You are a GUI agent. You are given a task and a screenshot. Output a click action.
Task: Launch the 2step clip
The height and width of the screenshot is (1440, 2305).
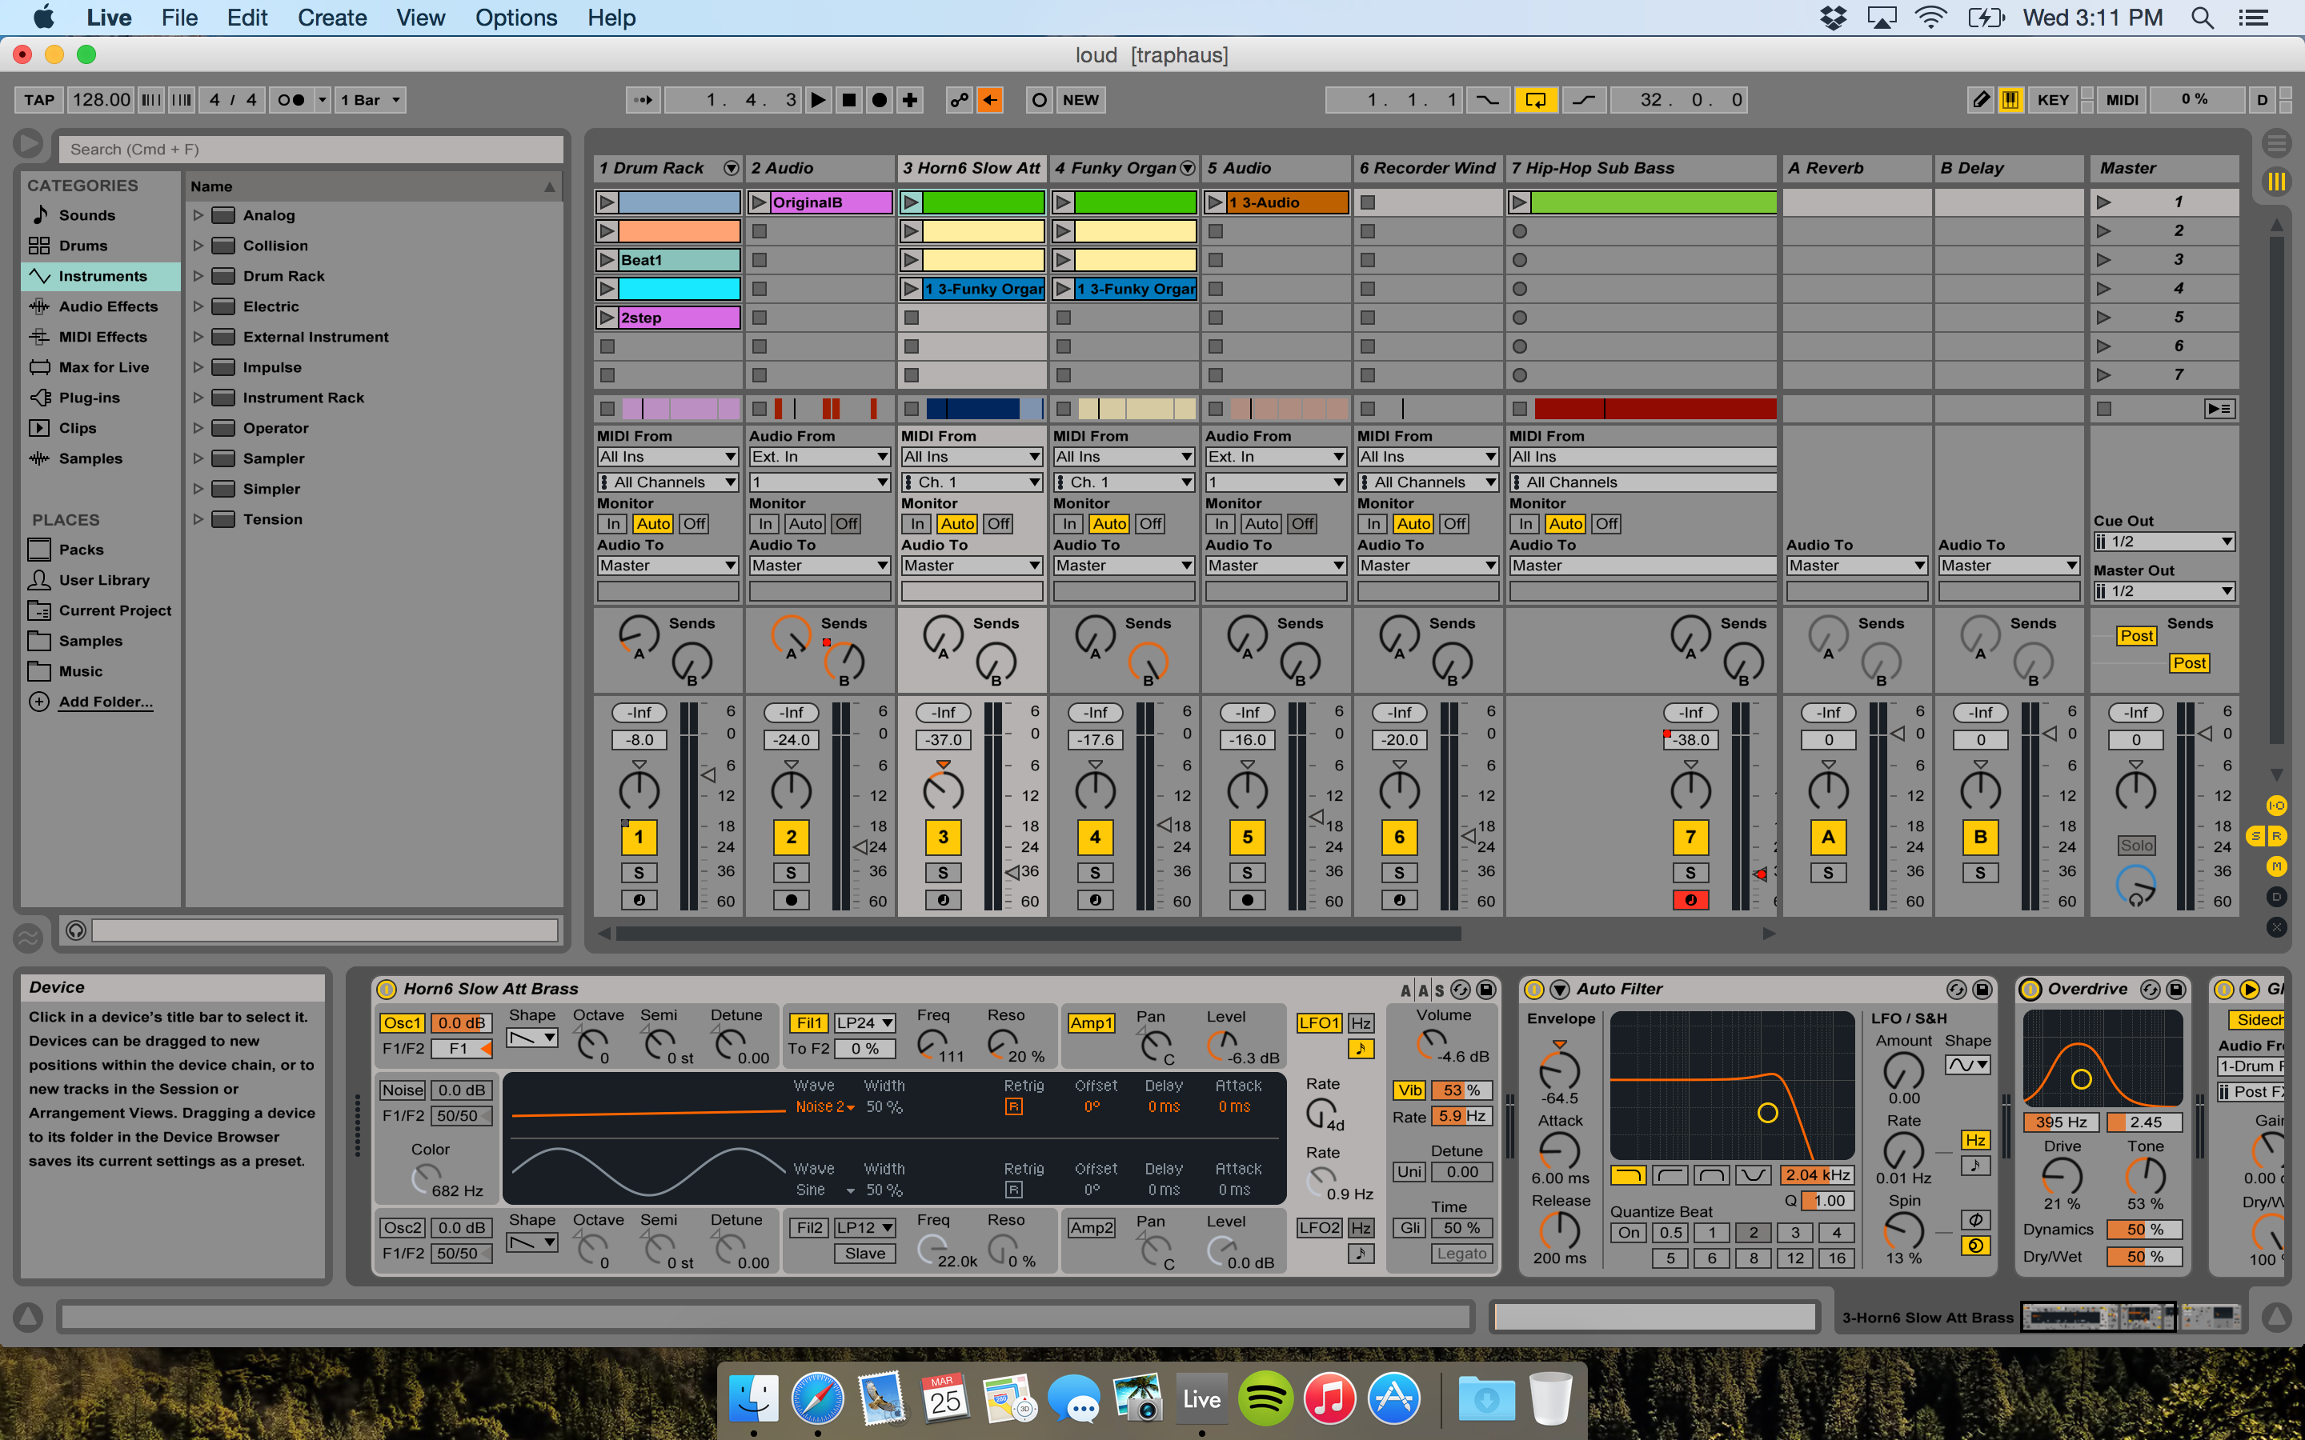point(607,317)
